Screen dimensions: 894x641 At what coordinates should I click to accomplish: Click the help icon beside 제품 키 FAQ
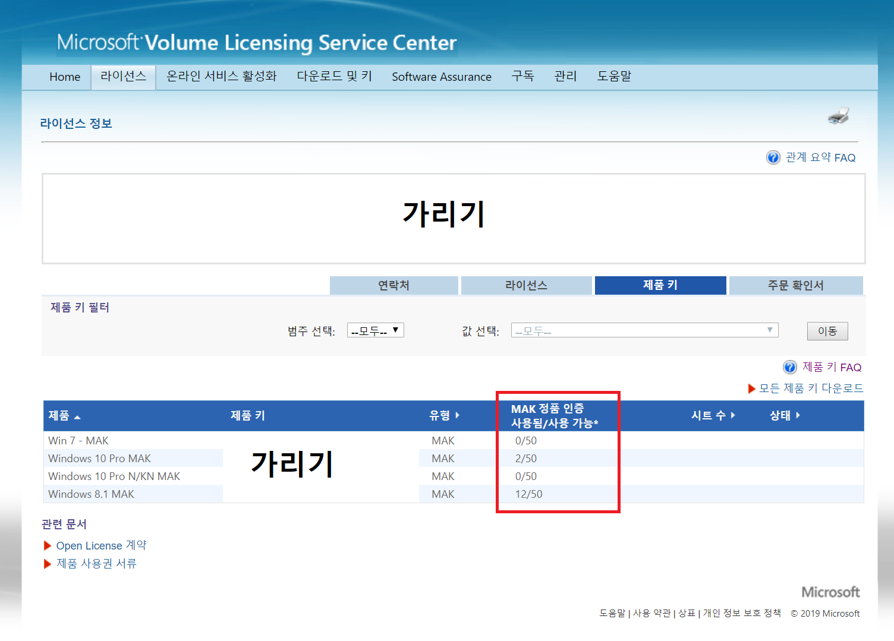(x=789, y=367)
